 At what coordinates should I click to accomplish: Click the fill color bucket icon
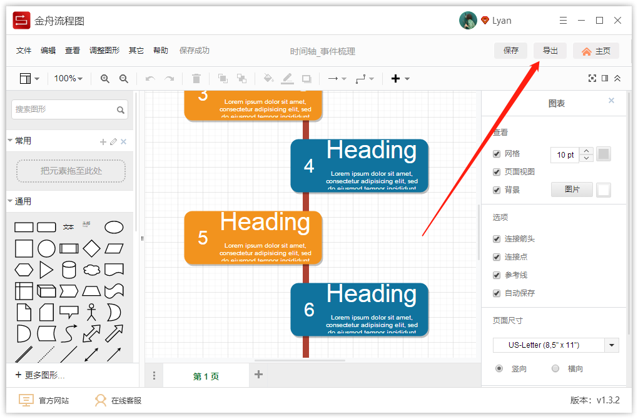click(x=268, y=78)
